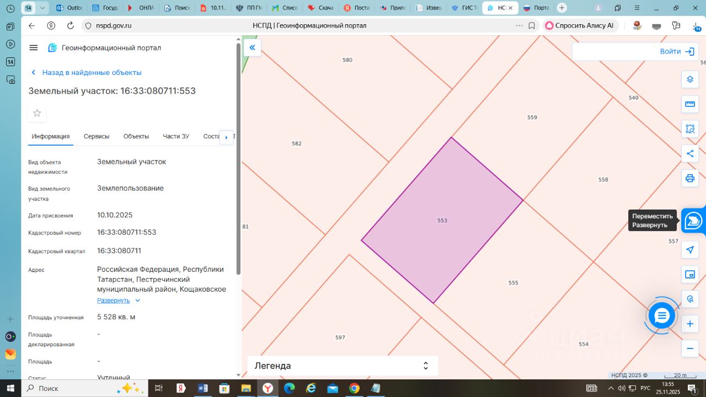Click the map object identify tool
Image resolution: width=706 pixels, height=397 pixels.
click(690, 299)
